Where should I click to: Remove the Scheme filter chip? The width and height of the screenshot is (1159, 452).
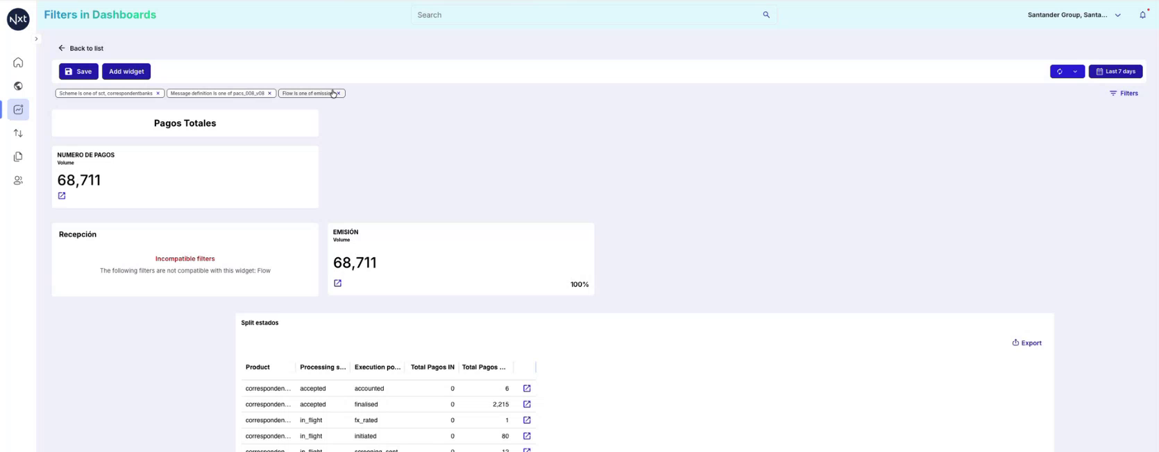click(158, 93)
